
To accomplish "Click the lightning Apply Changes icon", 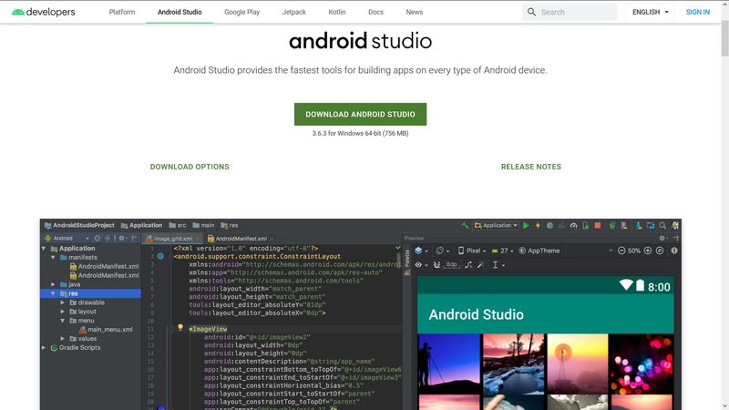I will pyautogui.click(x=538, y=225).
